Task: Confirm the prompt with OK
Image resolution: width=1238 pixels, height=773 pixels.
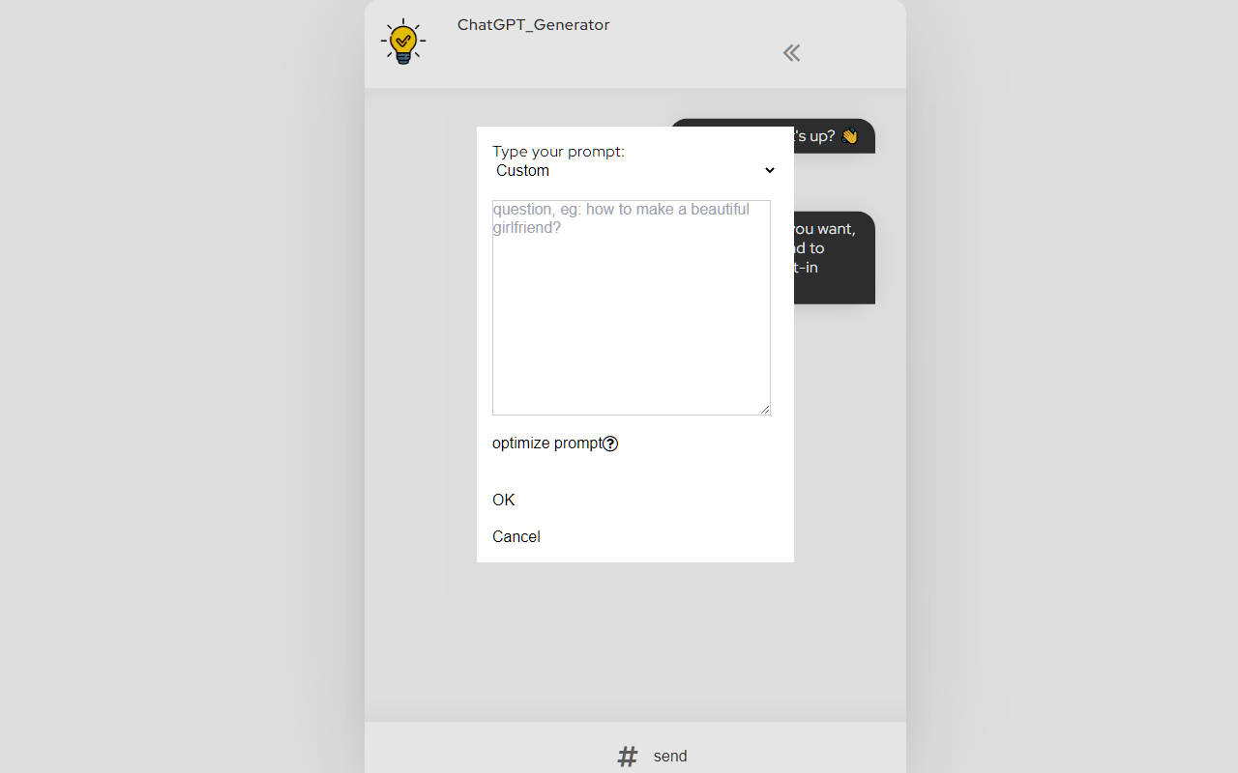Action: click(x=504, y=500)
